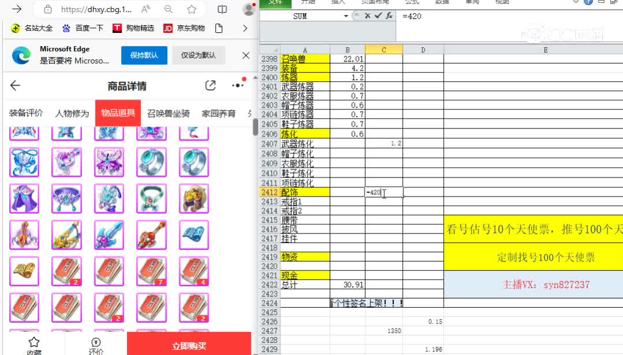Viewport: 623px width, 355px height.
Task: Cancel formula entry with X icon
Action: click(367, 16)
